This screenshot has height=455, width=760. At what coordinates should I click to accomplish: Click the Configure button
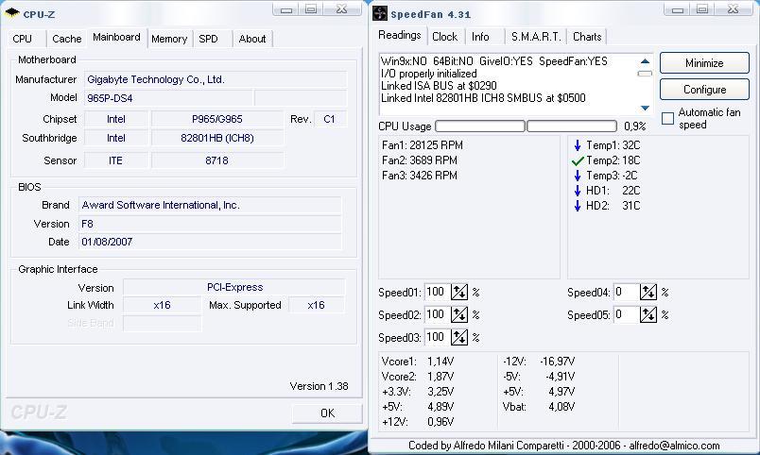[x=704, y=90]
